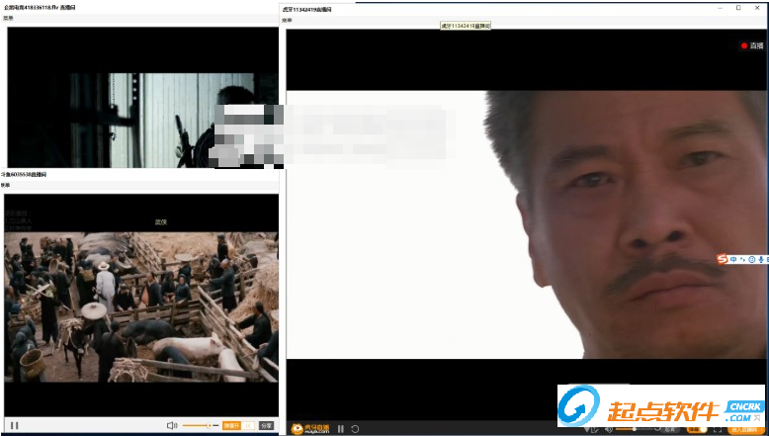Image resolution: width=769 pixels, height=436 pixels.
Task: Click the 分享 share button in Douyu window
Action: [x=266, y=425]
